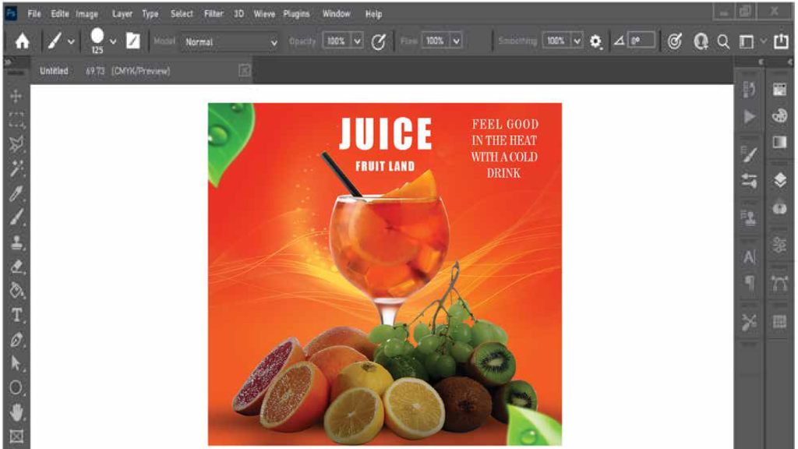798x449 pixels.
Task: Select the Type tool
Action: point(17,315)
